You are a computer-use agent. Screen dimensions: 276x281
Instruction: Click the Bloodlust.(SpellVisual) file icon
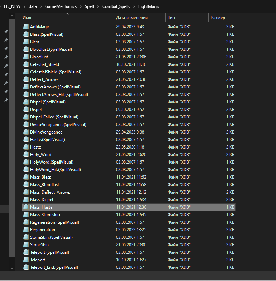tap(26, 49)
